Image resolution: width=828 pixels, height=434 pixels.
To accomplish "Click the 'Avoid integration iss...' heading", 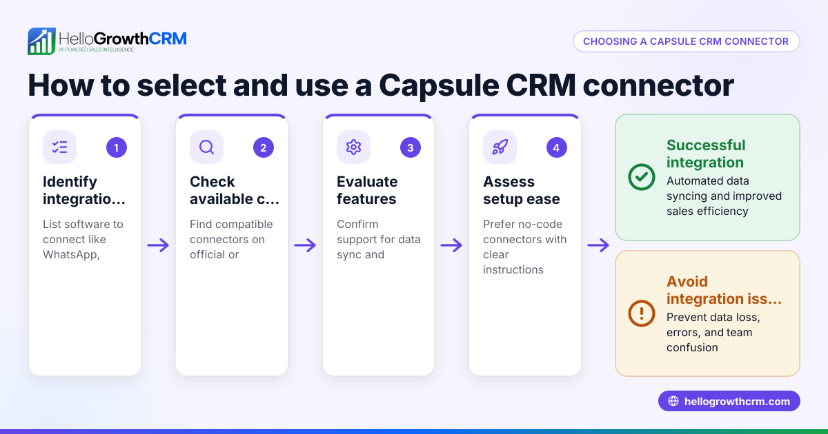I will [724, 290].
